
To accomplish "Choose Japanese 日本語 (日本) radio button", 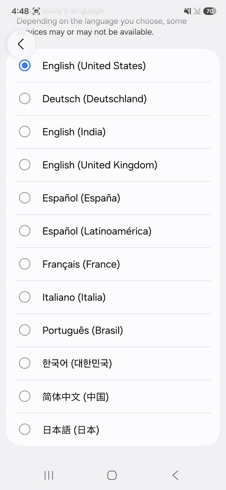I will 25,430.
